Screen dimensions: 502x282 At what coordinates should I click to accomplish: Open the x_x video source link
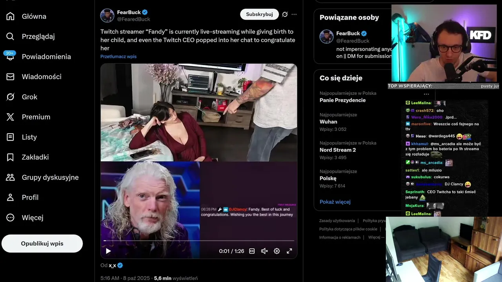pos(112,265)
